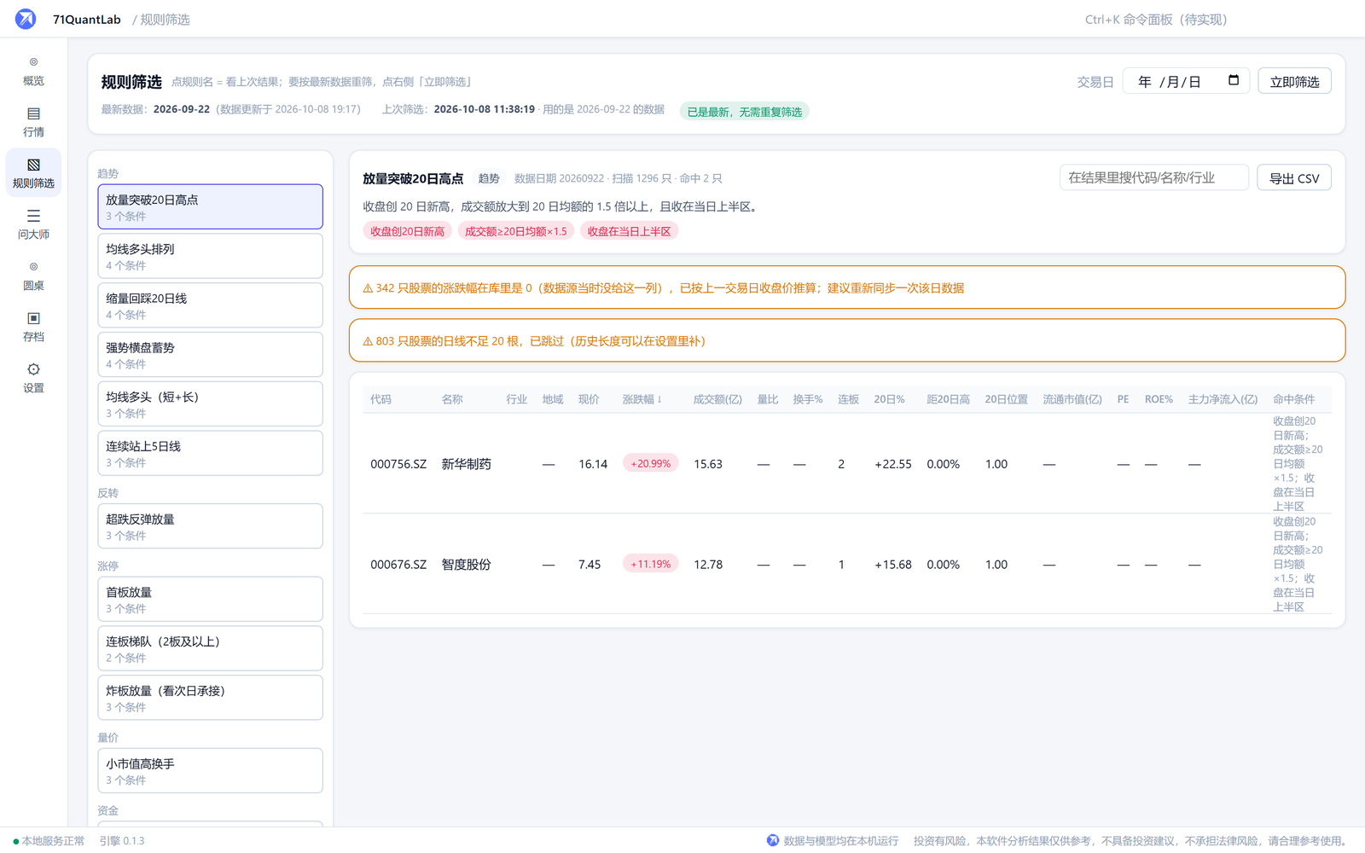Click stock code 000676.SZ
The height and width of the screenshot is (853, 1365).
pyautogui.click(x=398, y=565)
